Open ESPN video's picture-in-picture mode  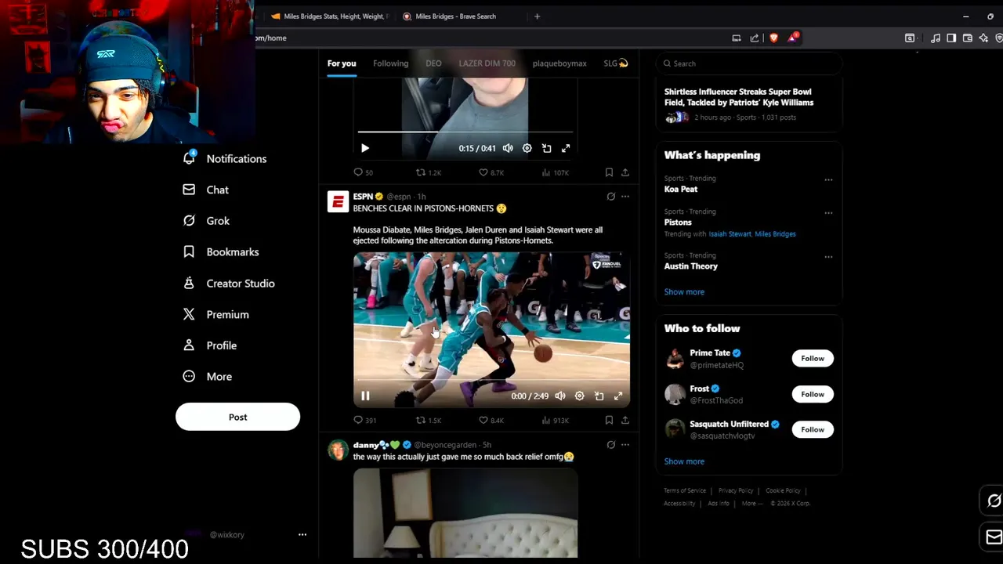tap(599, 396)
